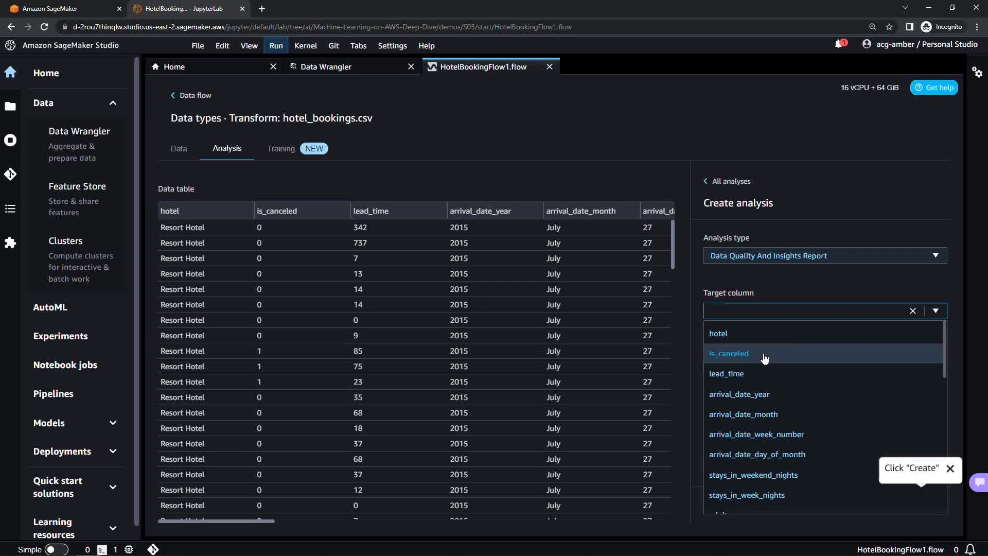Click the Get help button
Image resolution: width=988 pixels, height=556 pixels.
point(934,88)
